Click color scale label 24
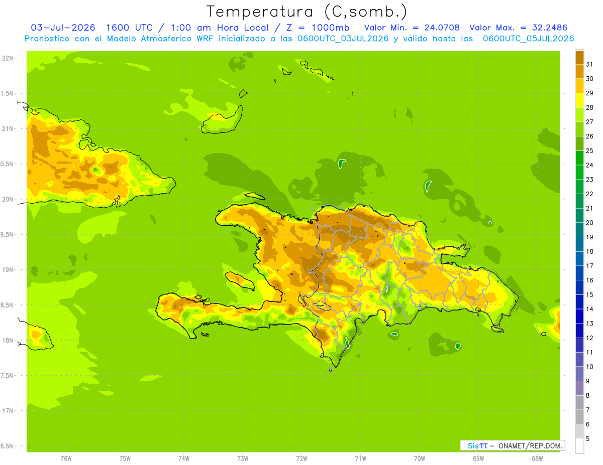Screen dimensions: 603x465 590,165
